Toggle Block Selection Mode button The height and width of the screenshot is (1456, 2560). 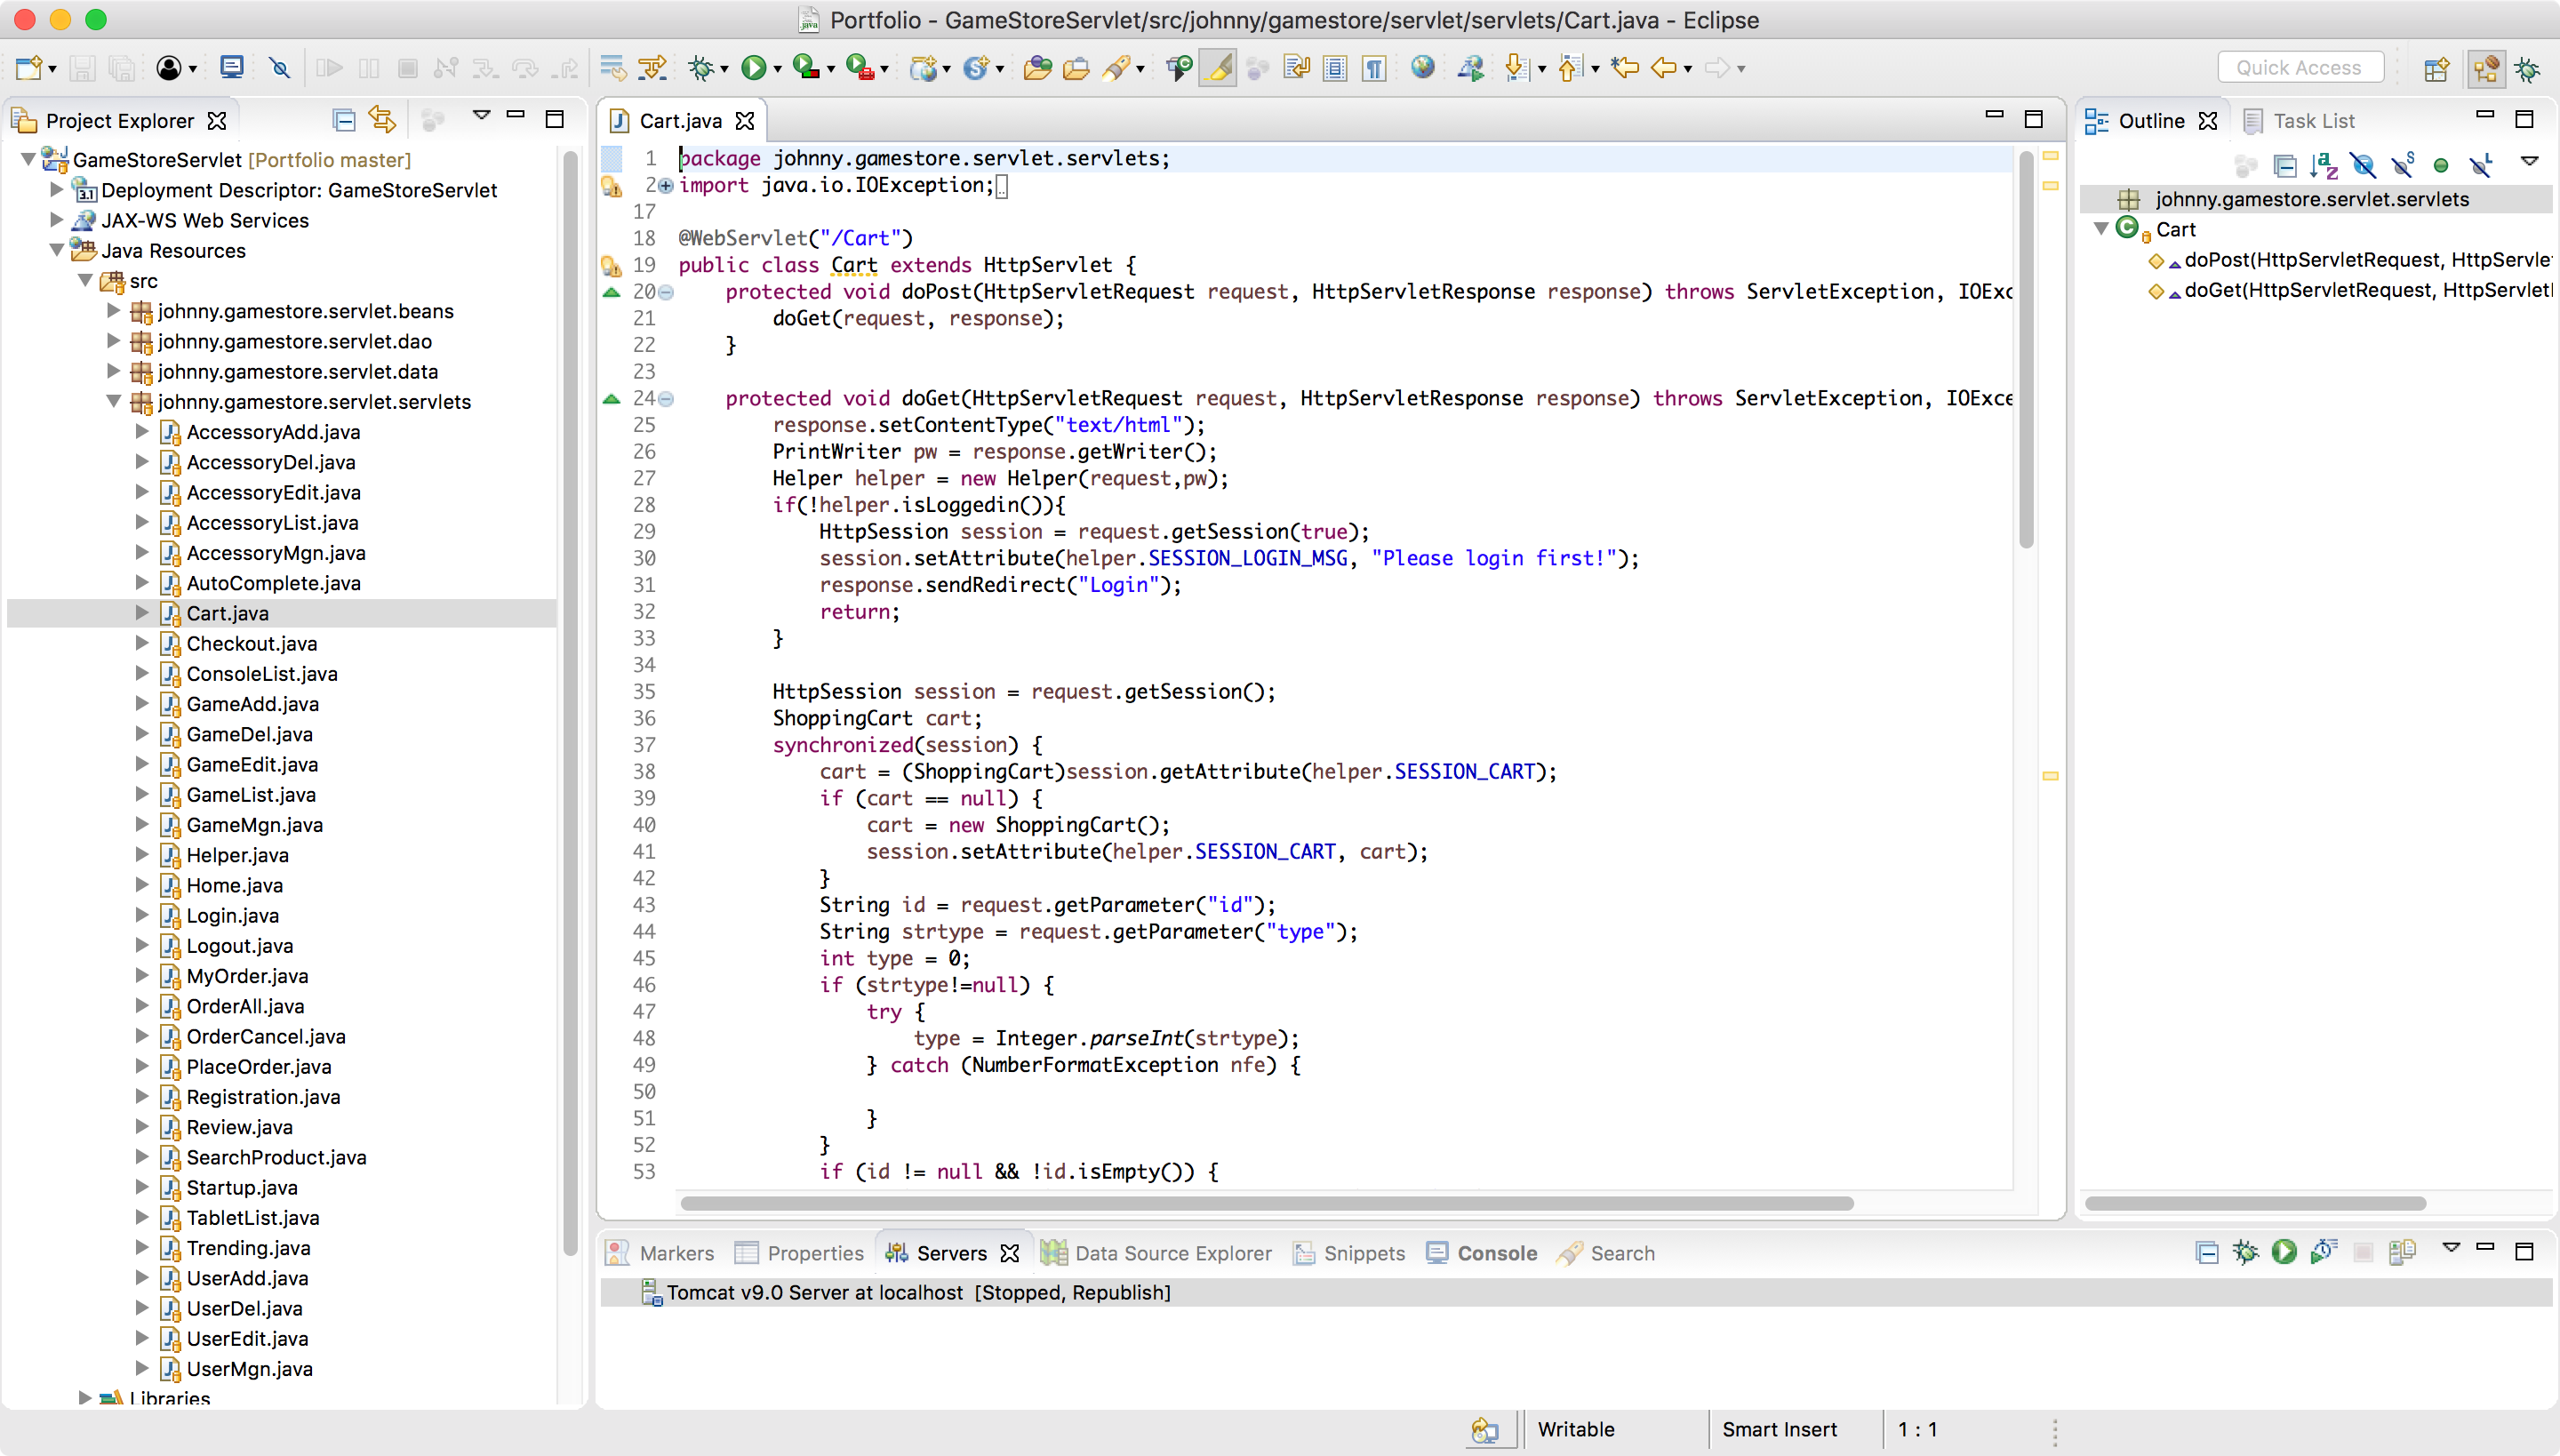pyautogui.click(x=1335, y=68)
